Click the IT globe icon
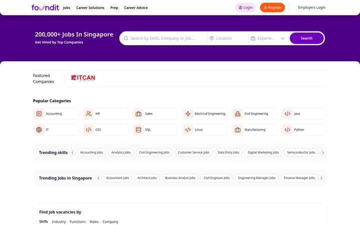360x225 pixels. (x=39, y=129)
